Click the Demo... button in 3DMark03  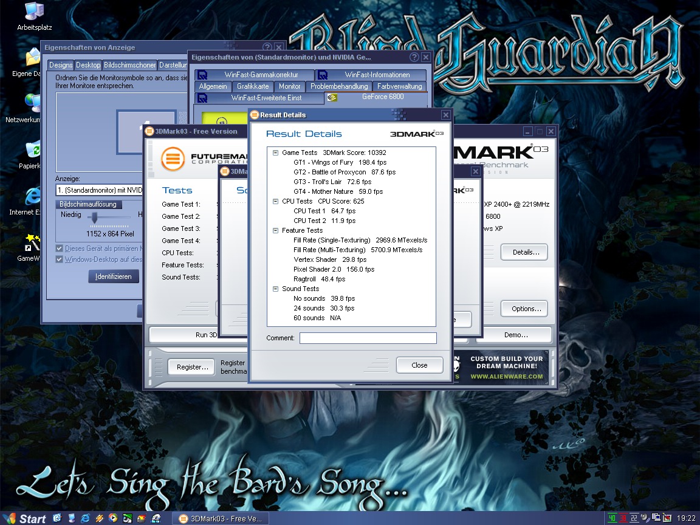click(514, 335)
